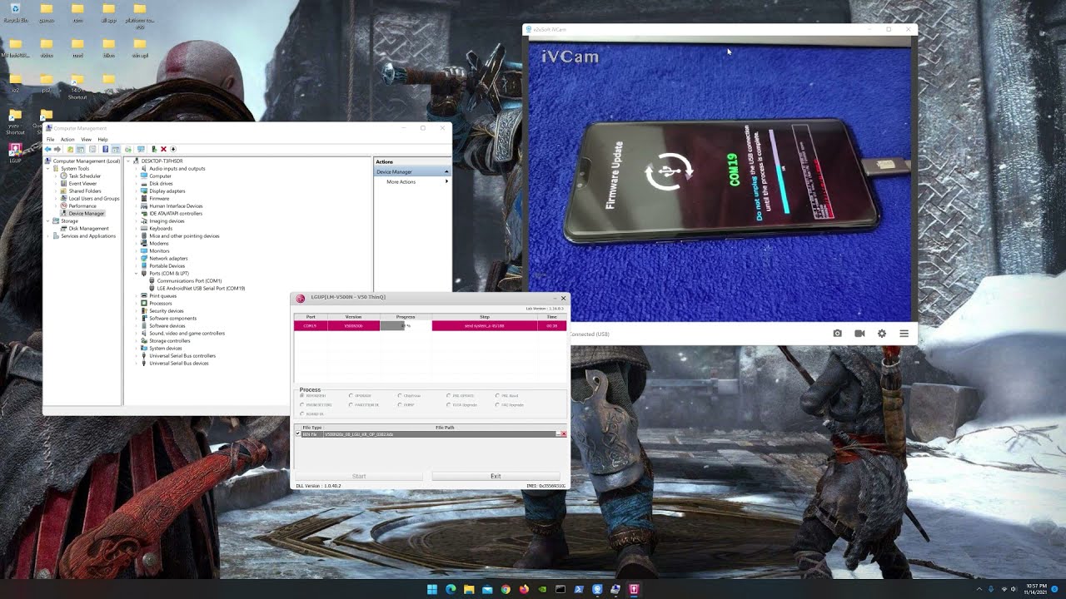The image size is (1066, 599).
Task: Select Communications Port (COM1) device
Action: (189, 281)
